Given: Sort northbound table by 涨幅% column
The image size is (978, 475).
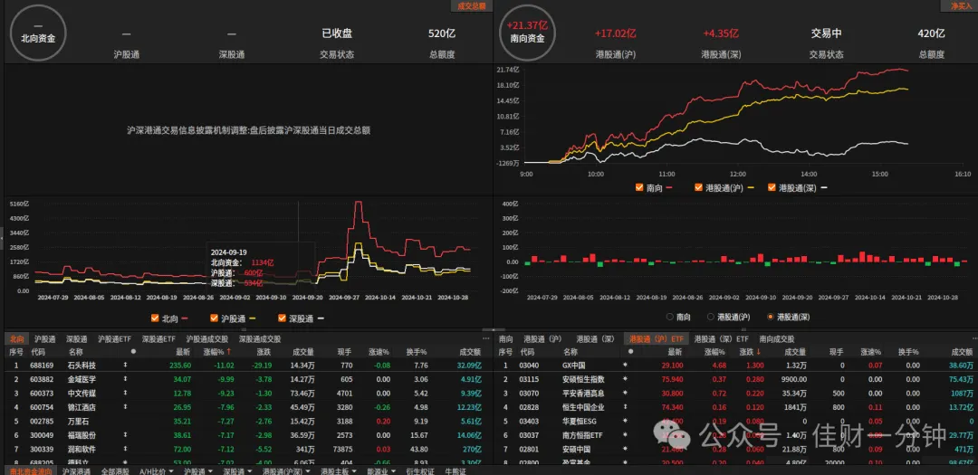Looking at the screenshot, I should tap(216, 352).
